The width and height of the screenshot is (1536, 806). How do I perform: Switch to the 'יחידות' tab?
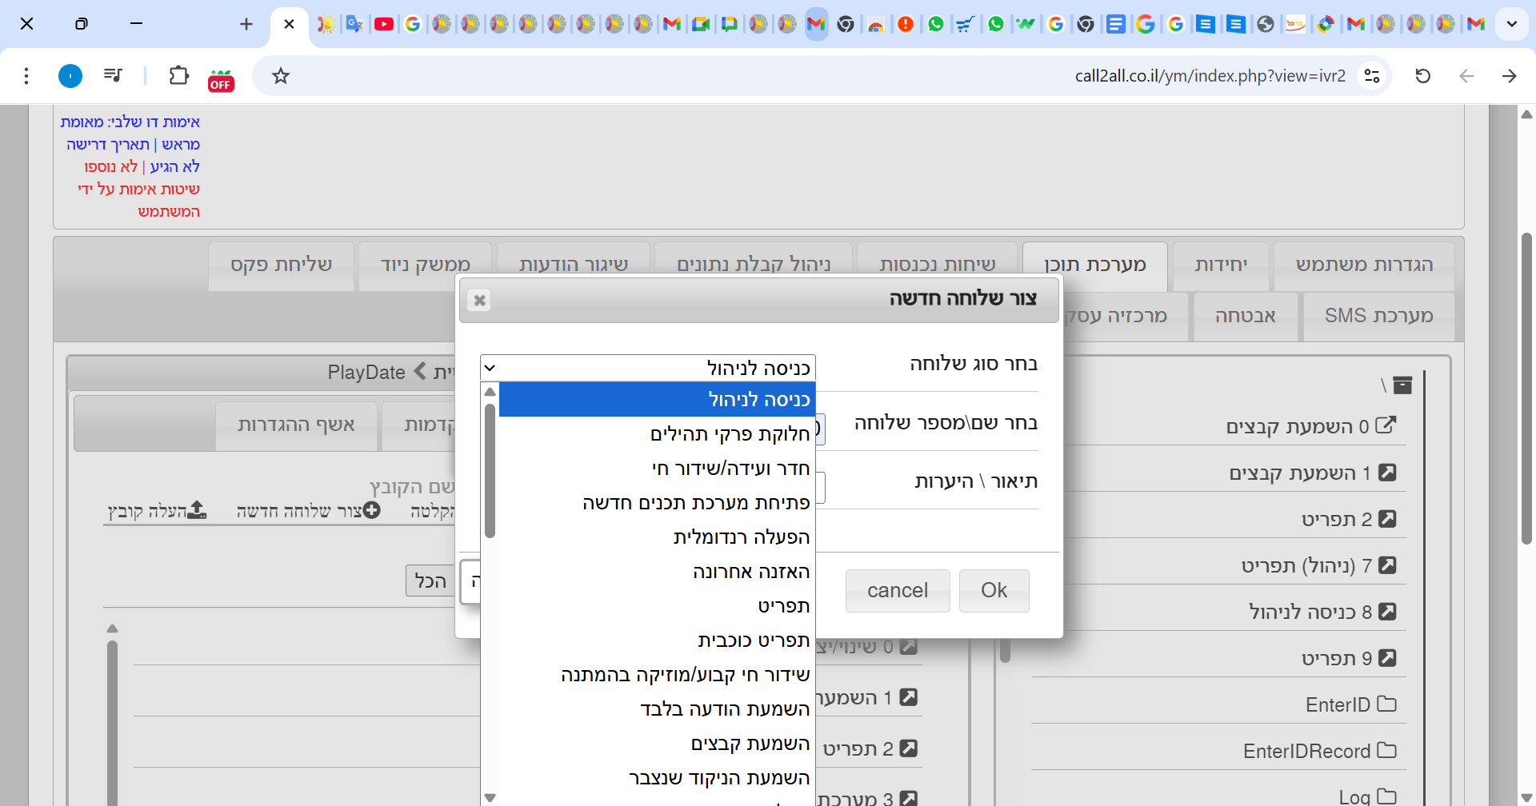tap(1220, 265)
